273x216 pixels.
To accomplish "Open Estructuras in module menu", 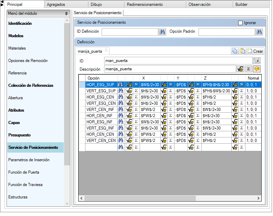I will (x=18, y=197).
